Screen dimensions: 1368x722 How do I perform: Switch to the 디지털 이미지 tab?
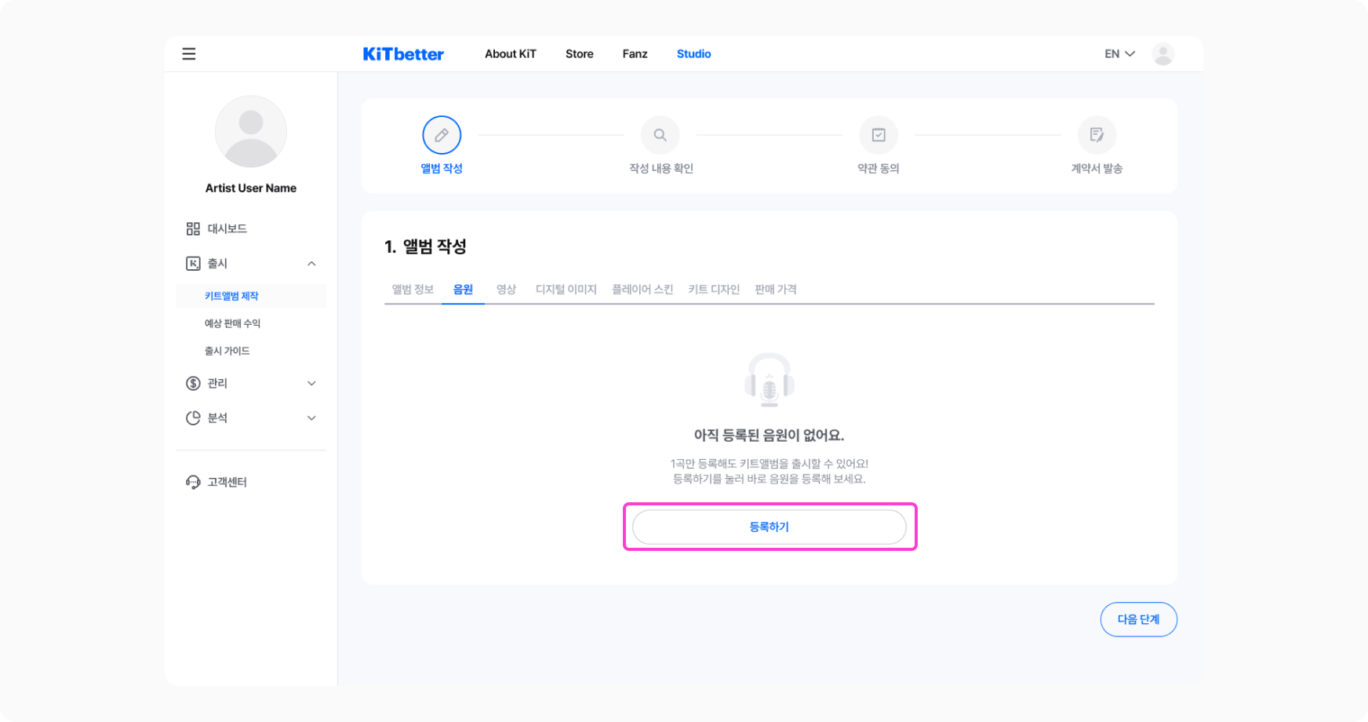(566, 290)
